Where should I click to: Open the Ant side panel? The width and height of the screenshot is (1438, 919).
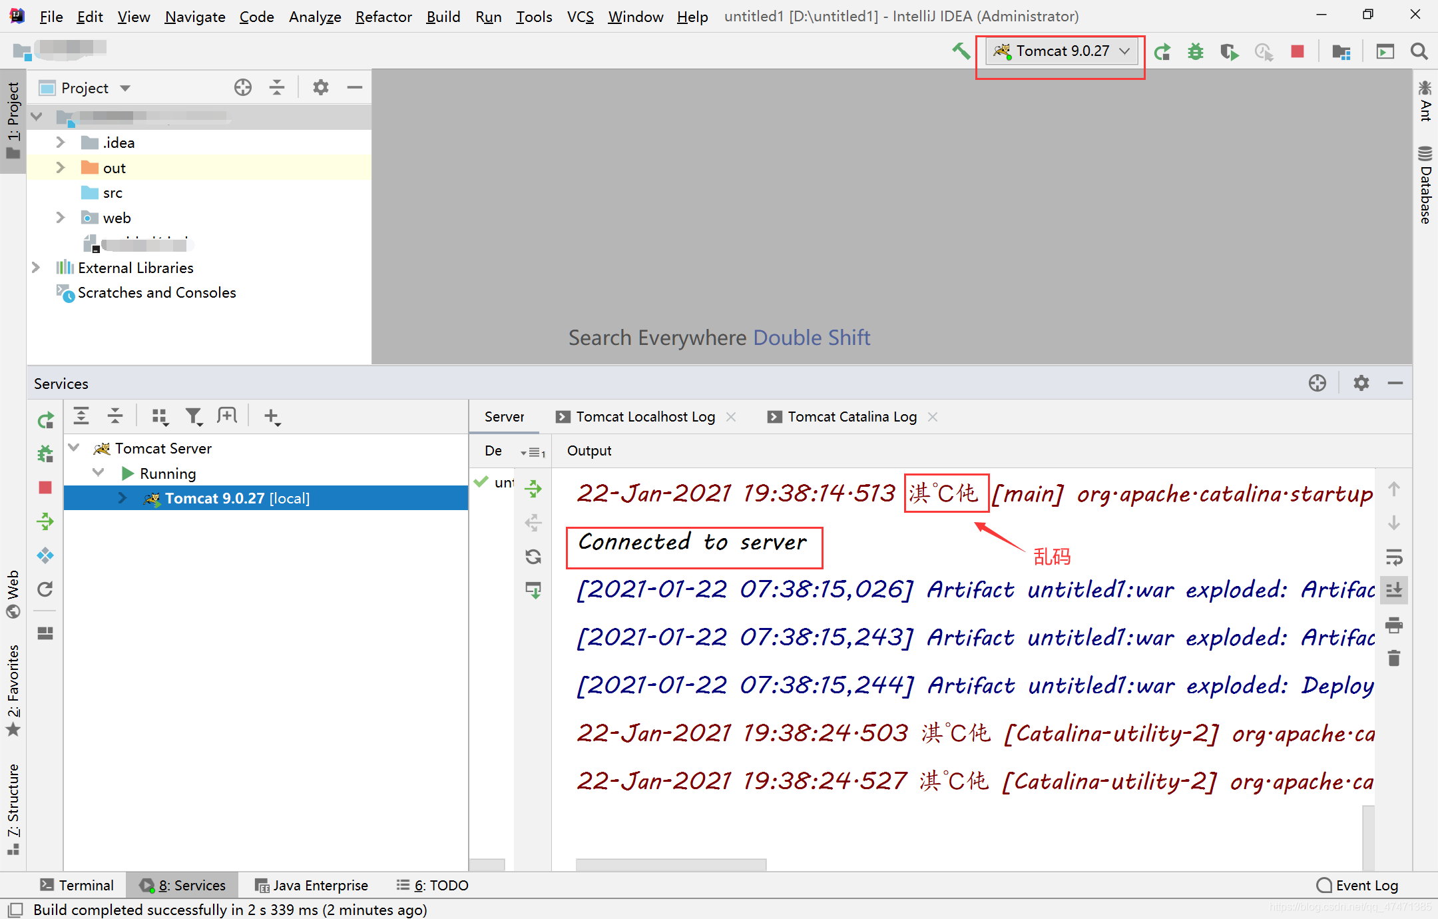click(x=1425, y=101)
